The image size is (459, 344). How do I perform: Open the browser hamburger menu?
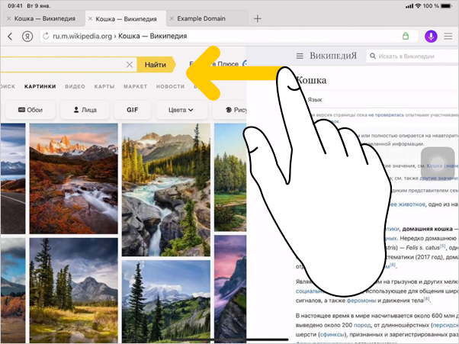(x=448, y=37)
